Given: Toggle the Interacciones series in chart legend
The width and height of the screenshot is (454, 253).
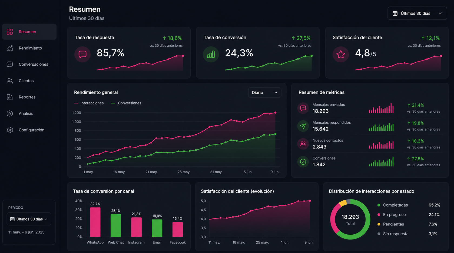Looking at the screenshot, I should (x=89, y=103).
